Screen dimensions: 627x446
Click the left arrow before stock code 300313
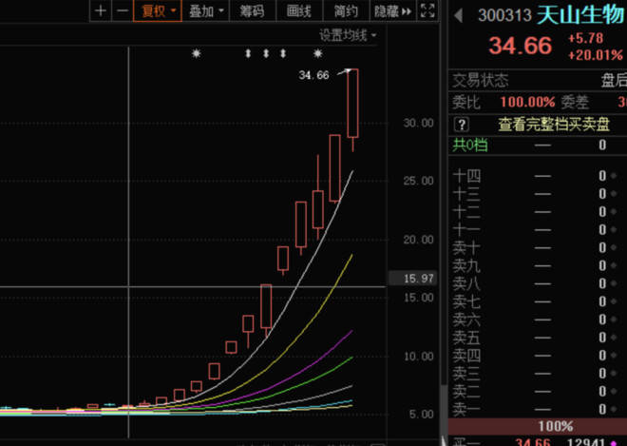[x=459, y=15]
